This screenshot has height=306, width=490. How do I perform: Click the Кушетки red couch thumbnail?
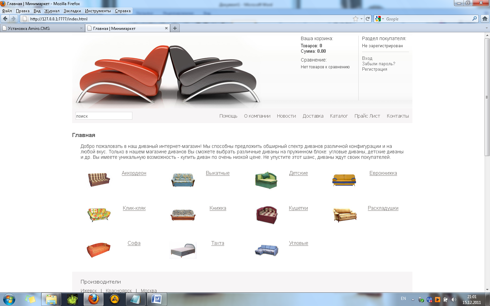pos(267,215)
